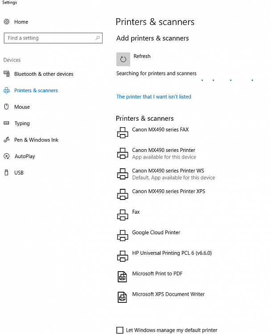Click the Typing keyboard icon
The height and width of the screenshot is (334, 271).
coord(7,123)
